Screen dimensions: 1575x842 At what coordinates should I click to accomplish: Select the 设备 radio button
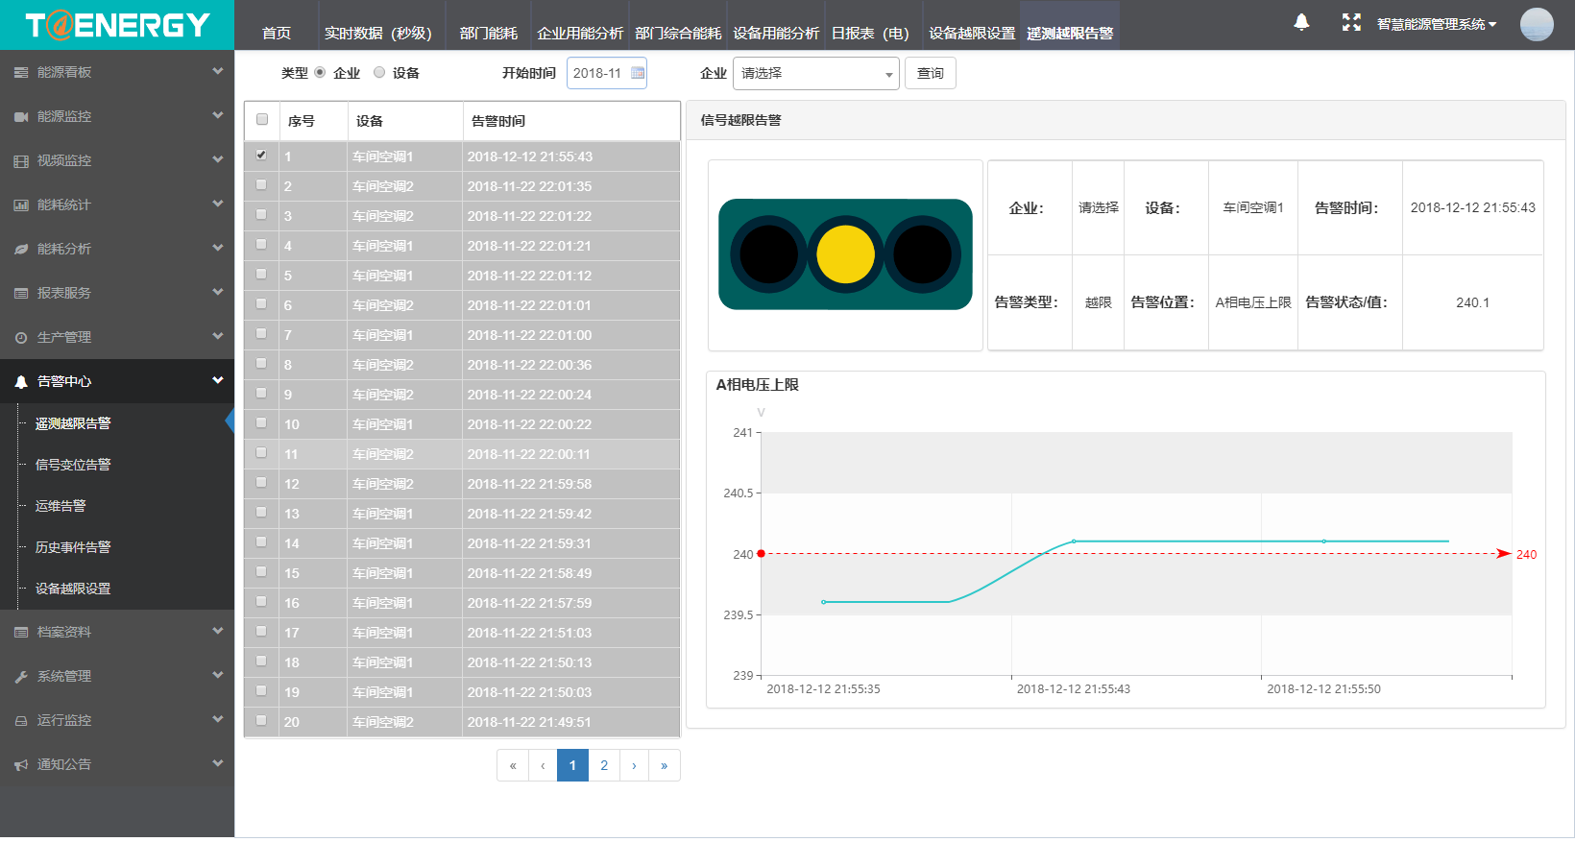click(379, 72)
